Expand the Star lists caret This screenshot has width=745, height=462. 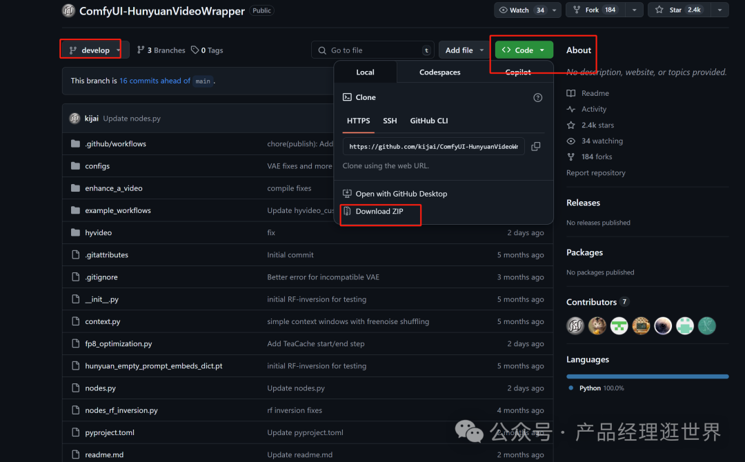point(719,10)
